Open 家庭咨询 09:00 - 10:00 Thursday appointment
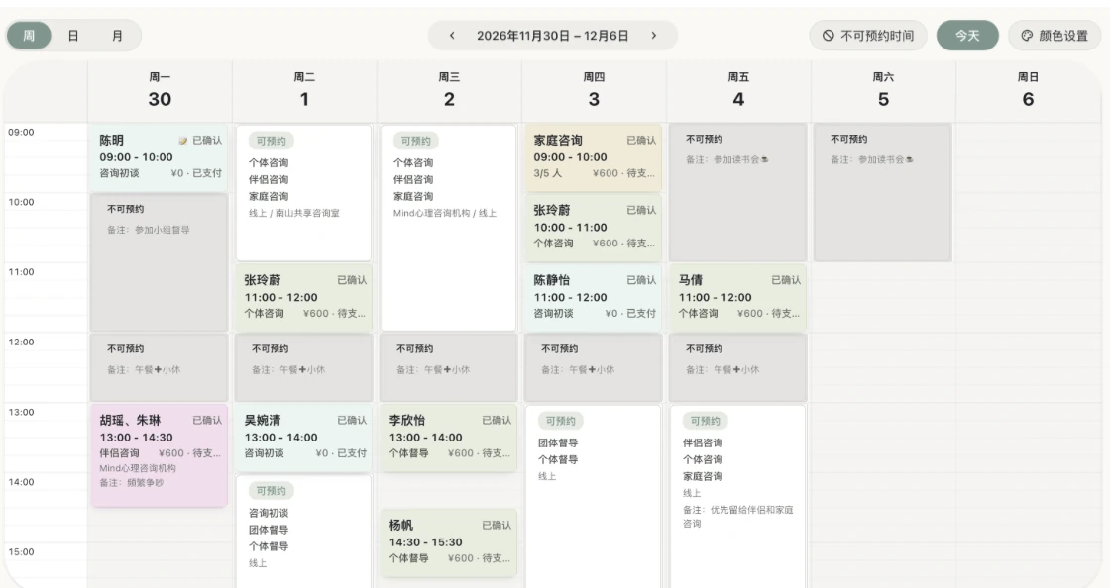The width and height of the screenshot is (1110, 588). [x=594, y=156]
